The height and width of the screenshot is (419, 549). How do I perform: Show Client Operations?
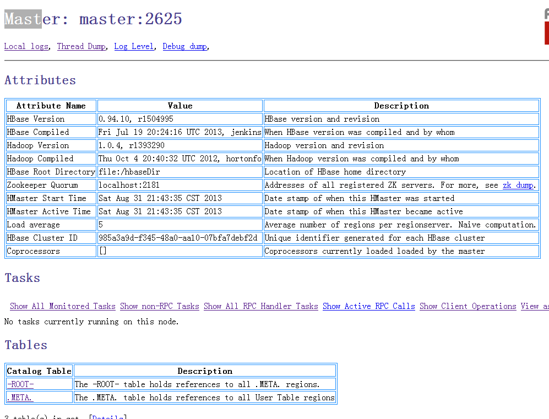[x=468, y=306]
